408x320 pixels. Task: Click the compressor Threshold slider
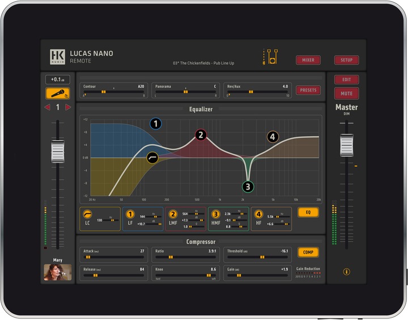tap(258, 257)
